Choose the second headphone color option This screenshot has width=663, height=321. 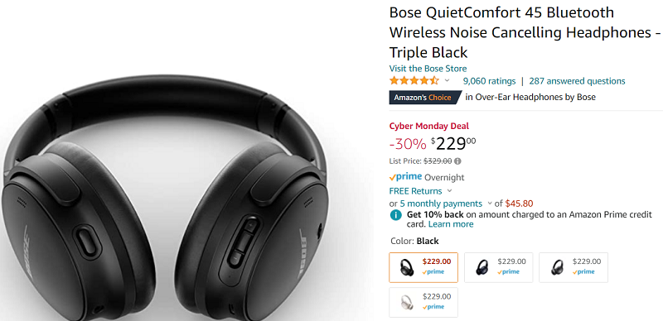point(499,267)
